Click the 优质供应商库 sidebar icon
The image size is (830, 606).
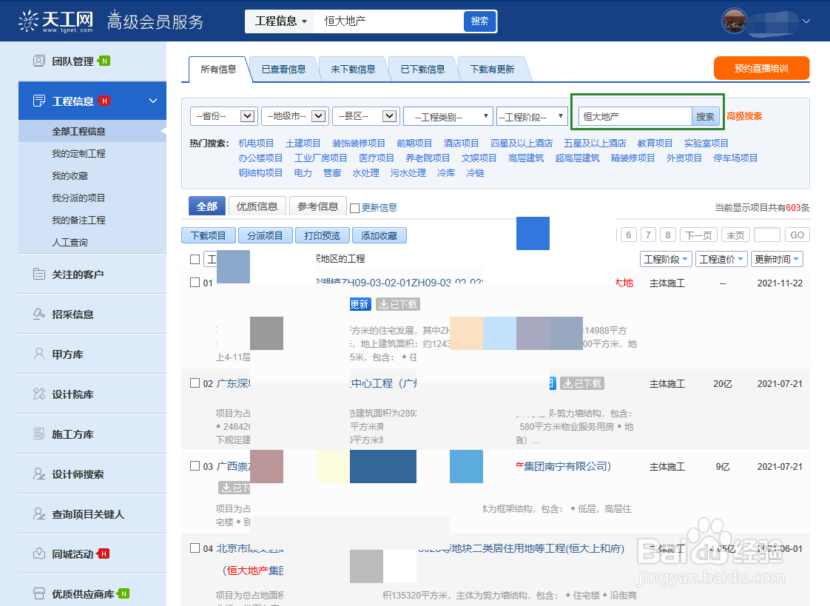coord(38,594)
